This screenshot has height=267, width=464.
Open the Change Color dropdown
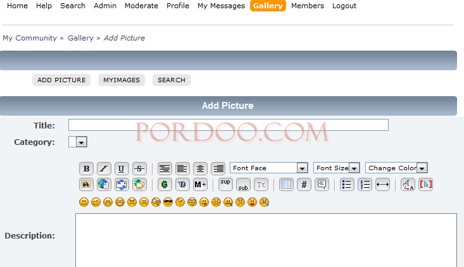coord(396,168)
